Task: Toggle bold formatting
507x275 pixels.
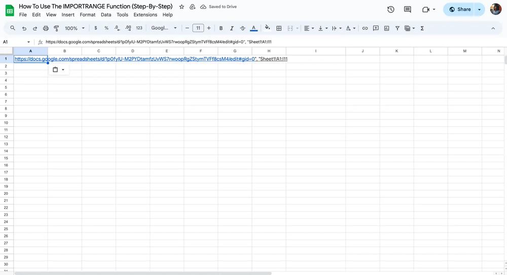Action: (x=221, y=28)
